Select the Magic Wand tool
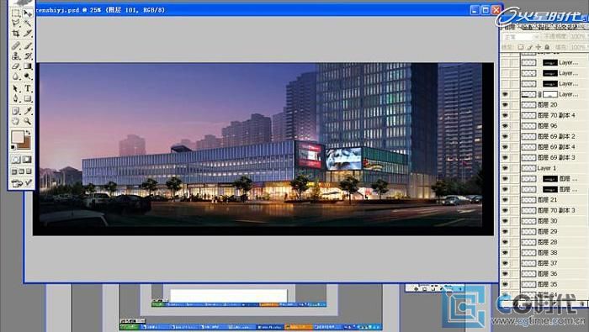 28,23
